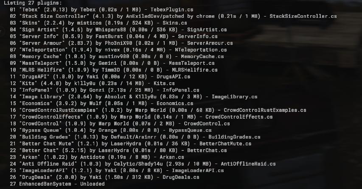
Task: Click the "Listing 27 plugins:" header line
Action: click(x=30, y=3)
